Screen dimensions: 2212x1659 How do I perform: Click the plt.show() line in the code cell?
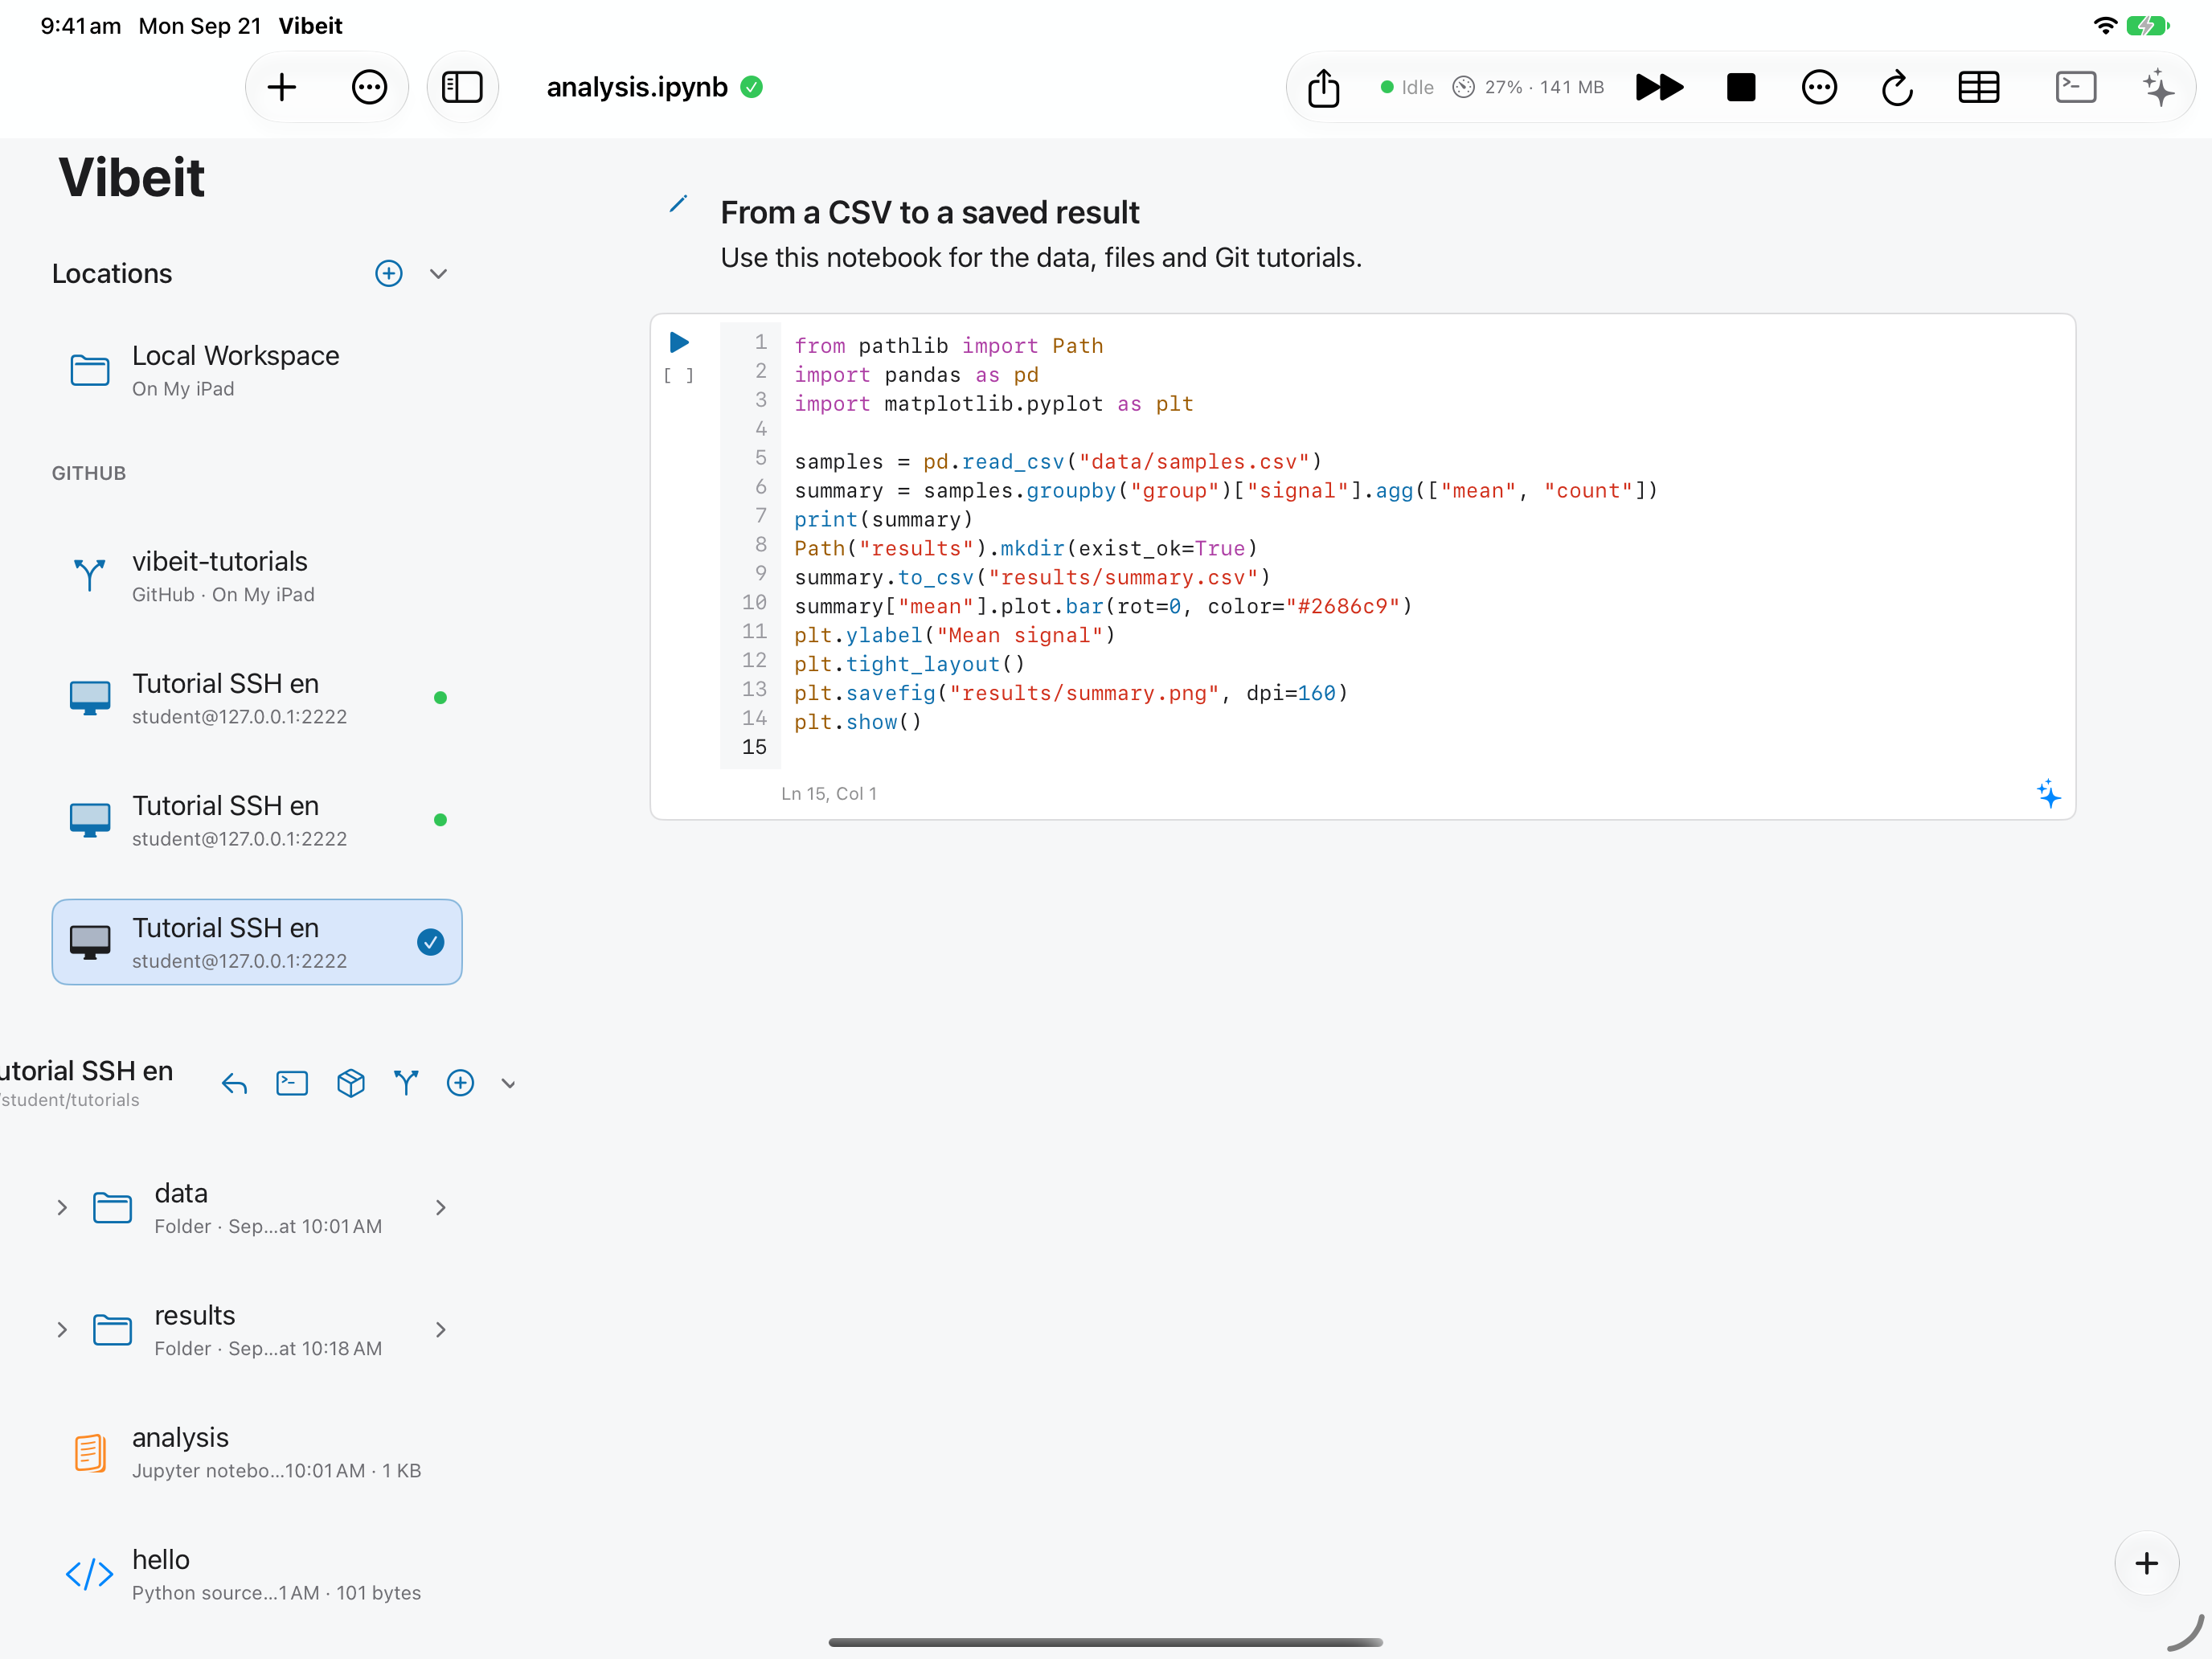coord(857,723)
